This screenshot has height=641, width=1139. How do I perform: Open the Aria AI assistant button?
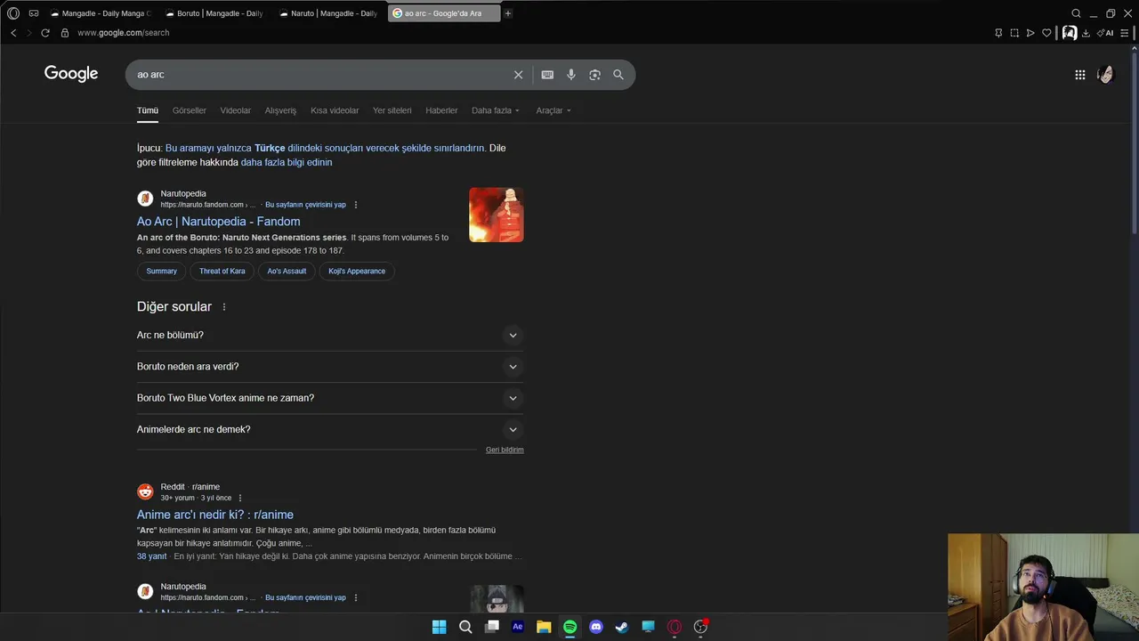1106,33
